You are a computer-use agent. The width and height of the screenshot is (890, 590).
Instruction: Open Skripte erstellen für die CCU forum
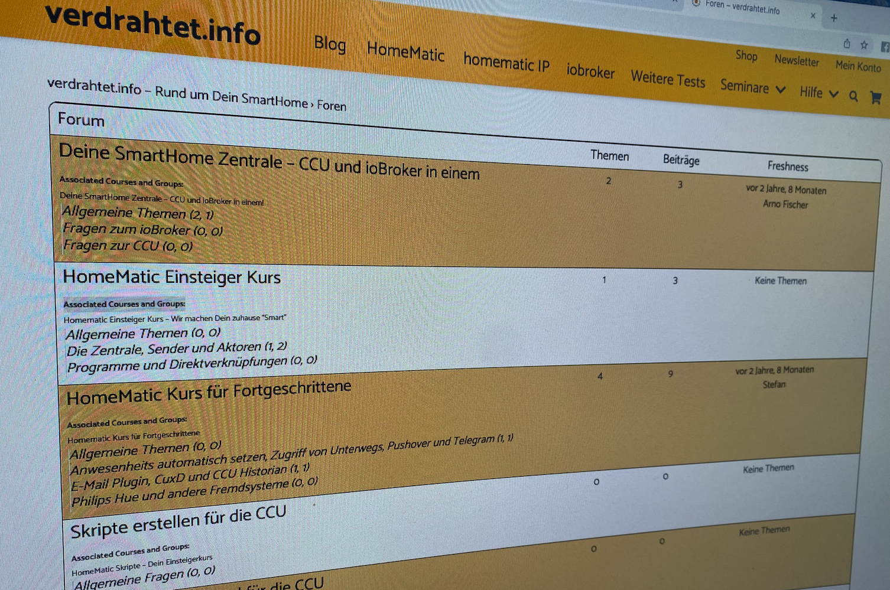click(178, 521)
